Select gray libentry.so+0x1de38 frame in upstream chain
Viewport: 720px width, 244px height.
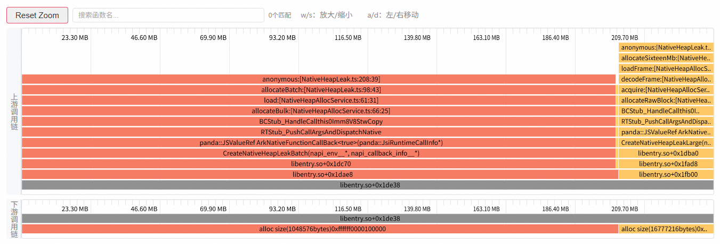click(x=368, y=185)
